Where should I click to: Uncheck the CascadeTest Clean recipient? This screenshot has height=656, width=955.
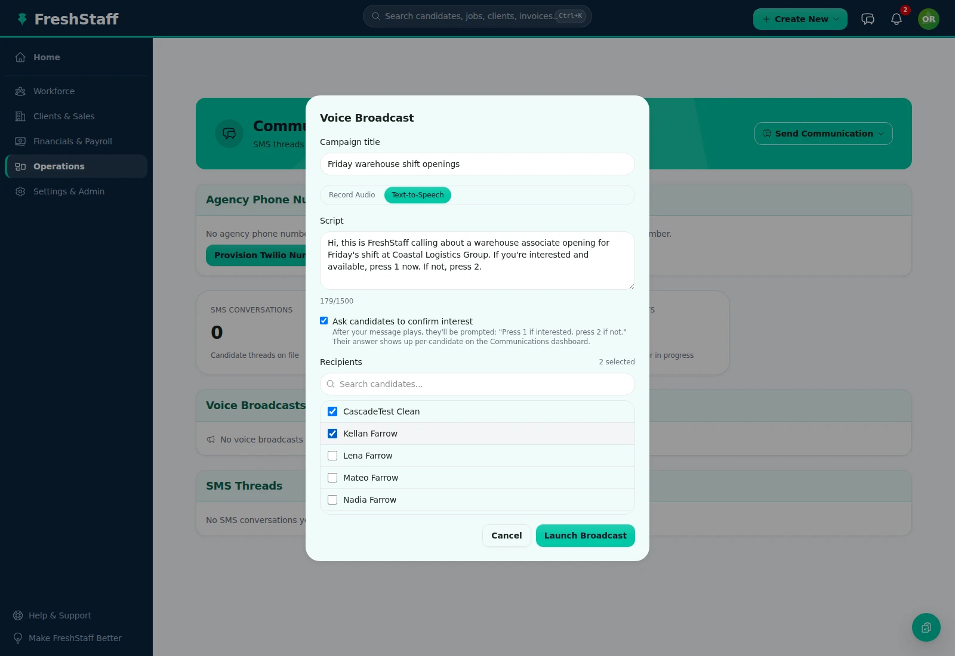[332, 411]
